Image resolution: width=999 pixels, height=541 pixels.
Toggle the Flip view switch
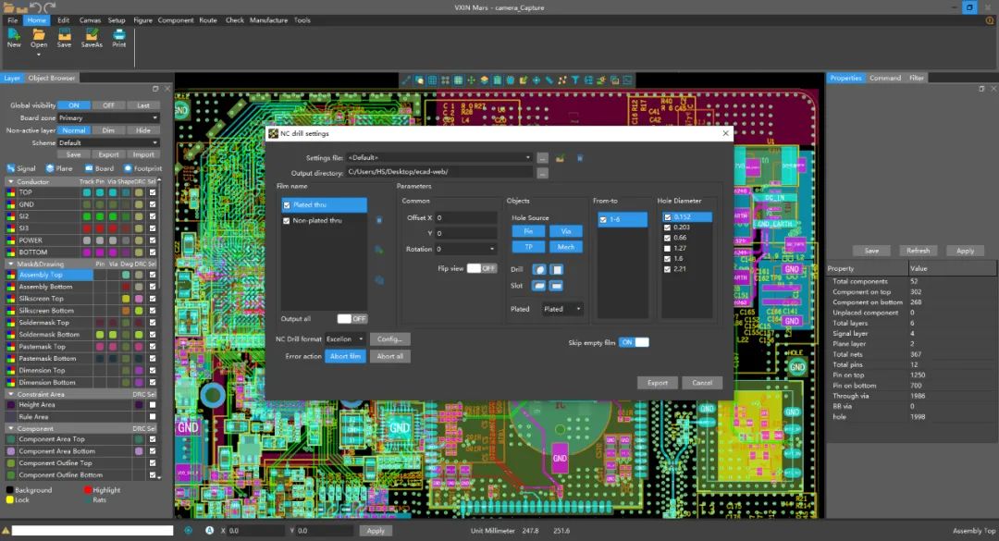coord(481,268)
